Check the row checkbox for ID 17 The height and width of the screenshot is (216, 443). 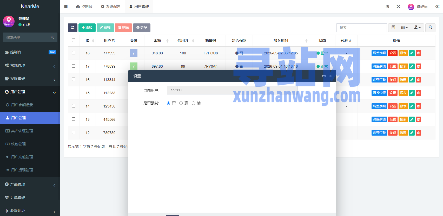74,66
